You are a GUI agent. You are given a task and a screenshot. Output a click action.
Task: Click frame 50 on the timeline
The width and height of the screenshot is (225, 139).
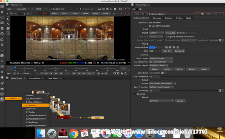click(x=66, y=69)
